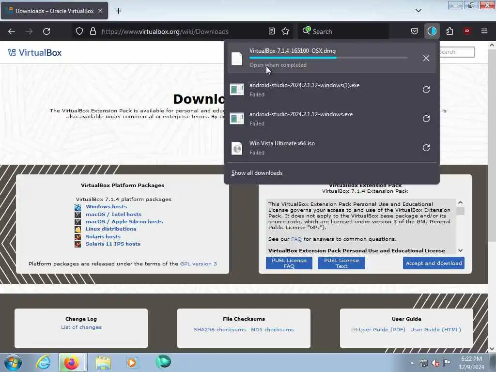Click the VirtualBox dmg download progress bar
496x372 pixels.
coord(328,58)
